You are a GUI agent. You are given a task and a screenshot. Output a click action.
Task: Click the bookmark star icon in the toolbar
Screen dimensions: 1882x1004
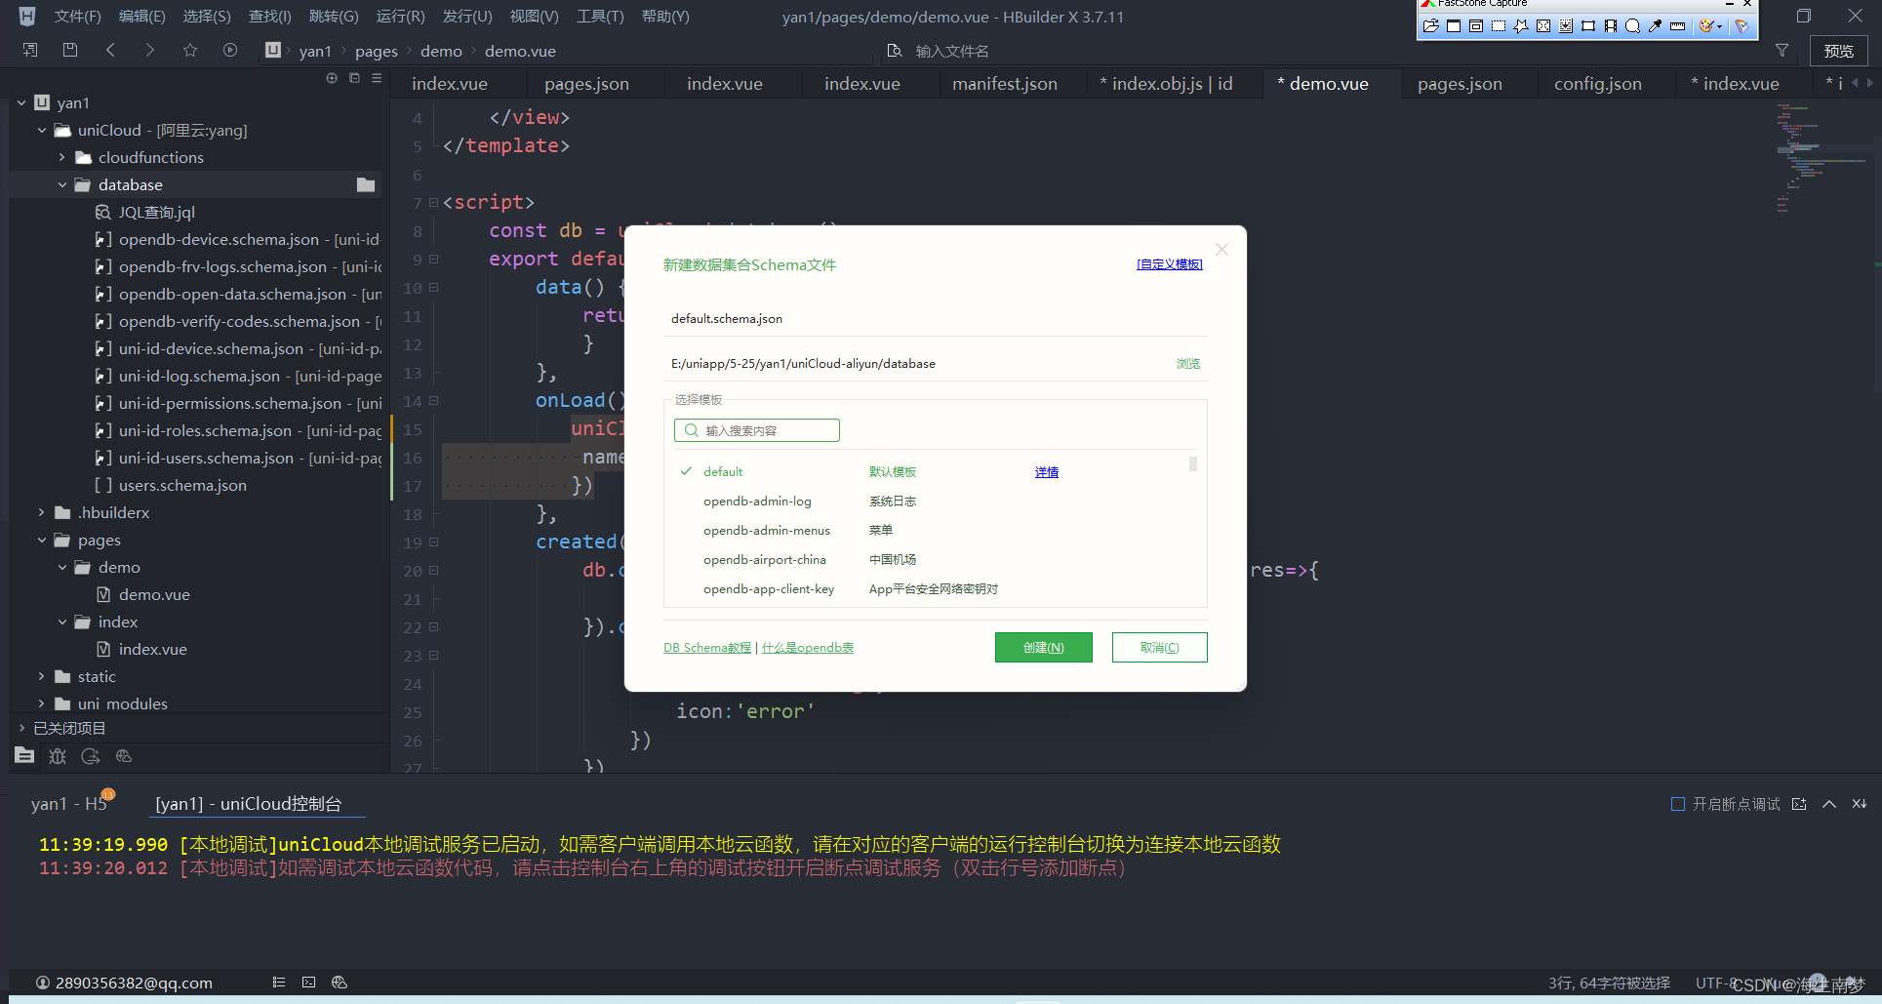coord(189,50)
